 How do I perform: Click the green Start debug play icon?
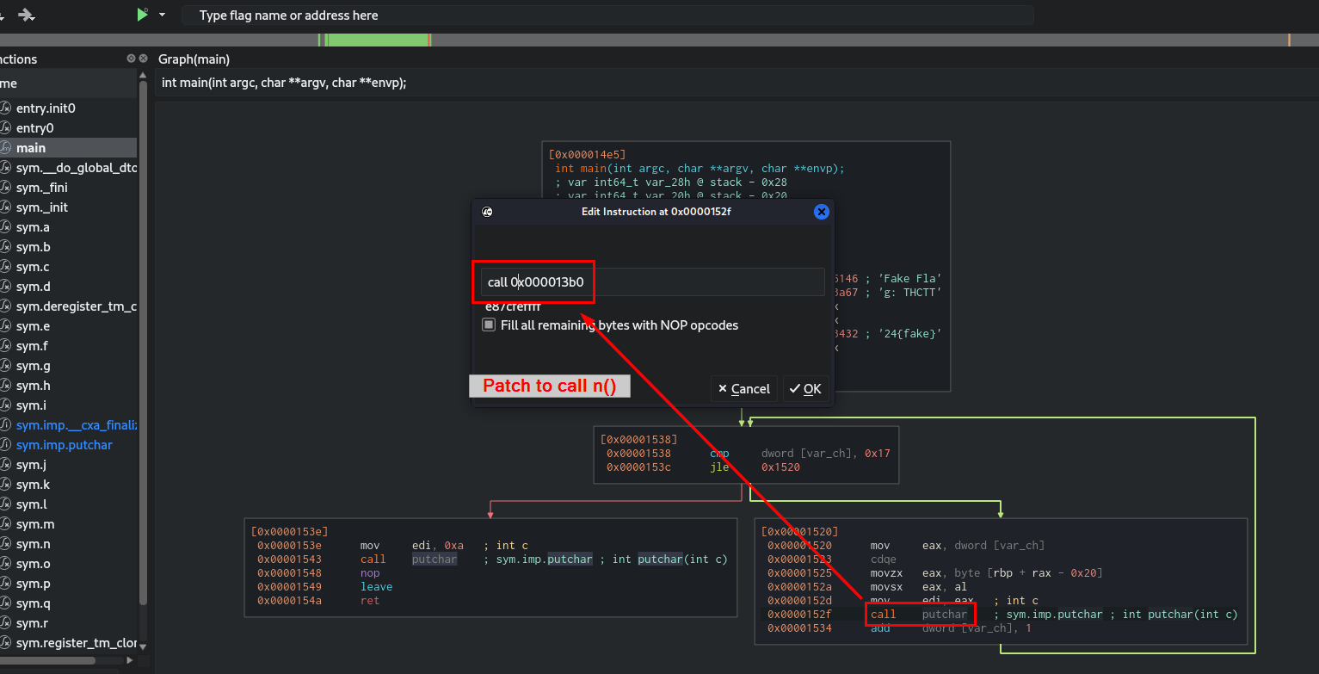coord(142,15)
